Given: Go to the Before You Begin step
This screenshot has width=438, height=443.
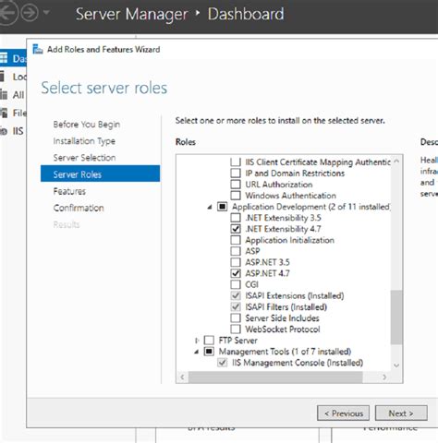Looking at the screenshot, I should click(87, 125).
